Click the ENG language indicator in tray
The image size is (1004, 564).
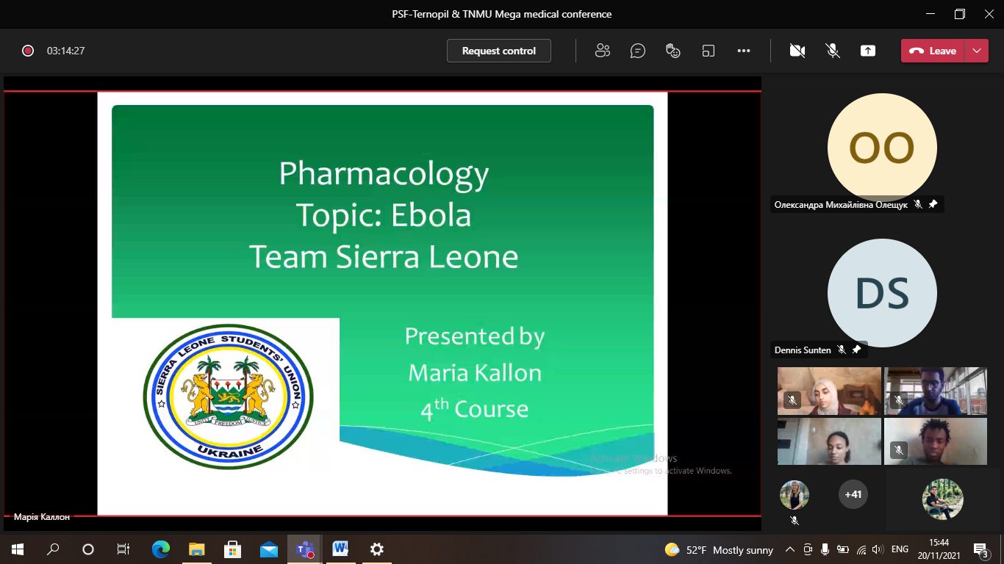point(900,549)
